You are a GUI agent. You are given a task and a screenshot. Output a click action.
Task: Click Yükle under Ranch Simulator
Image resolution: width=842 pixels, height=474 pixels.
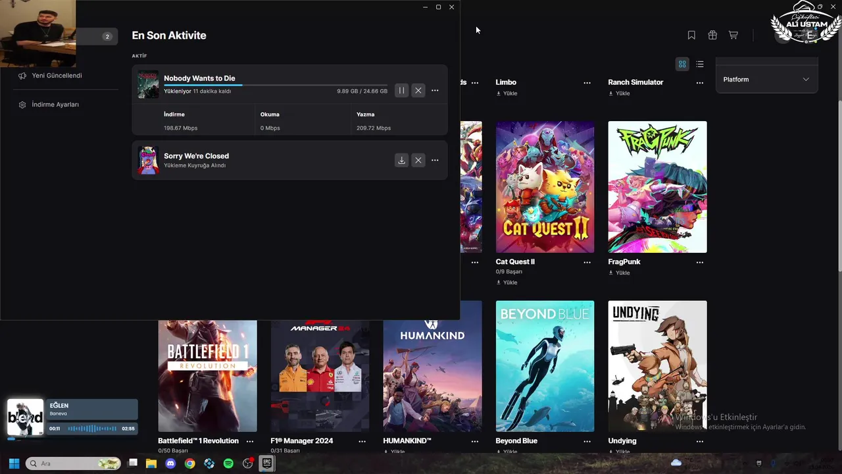pos(620,93)
